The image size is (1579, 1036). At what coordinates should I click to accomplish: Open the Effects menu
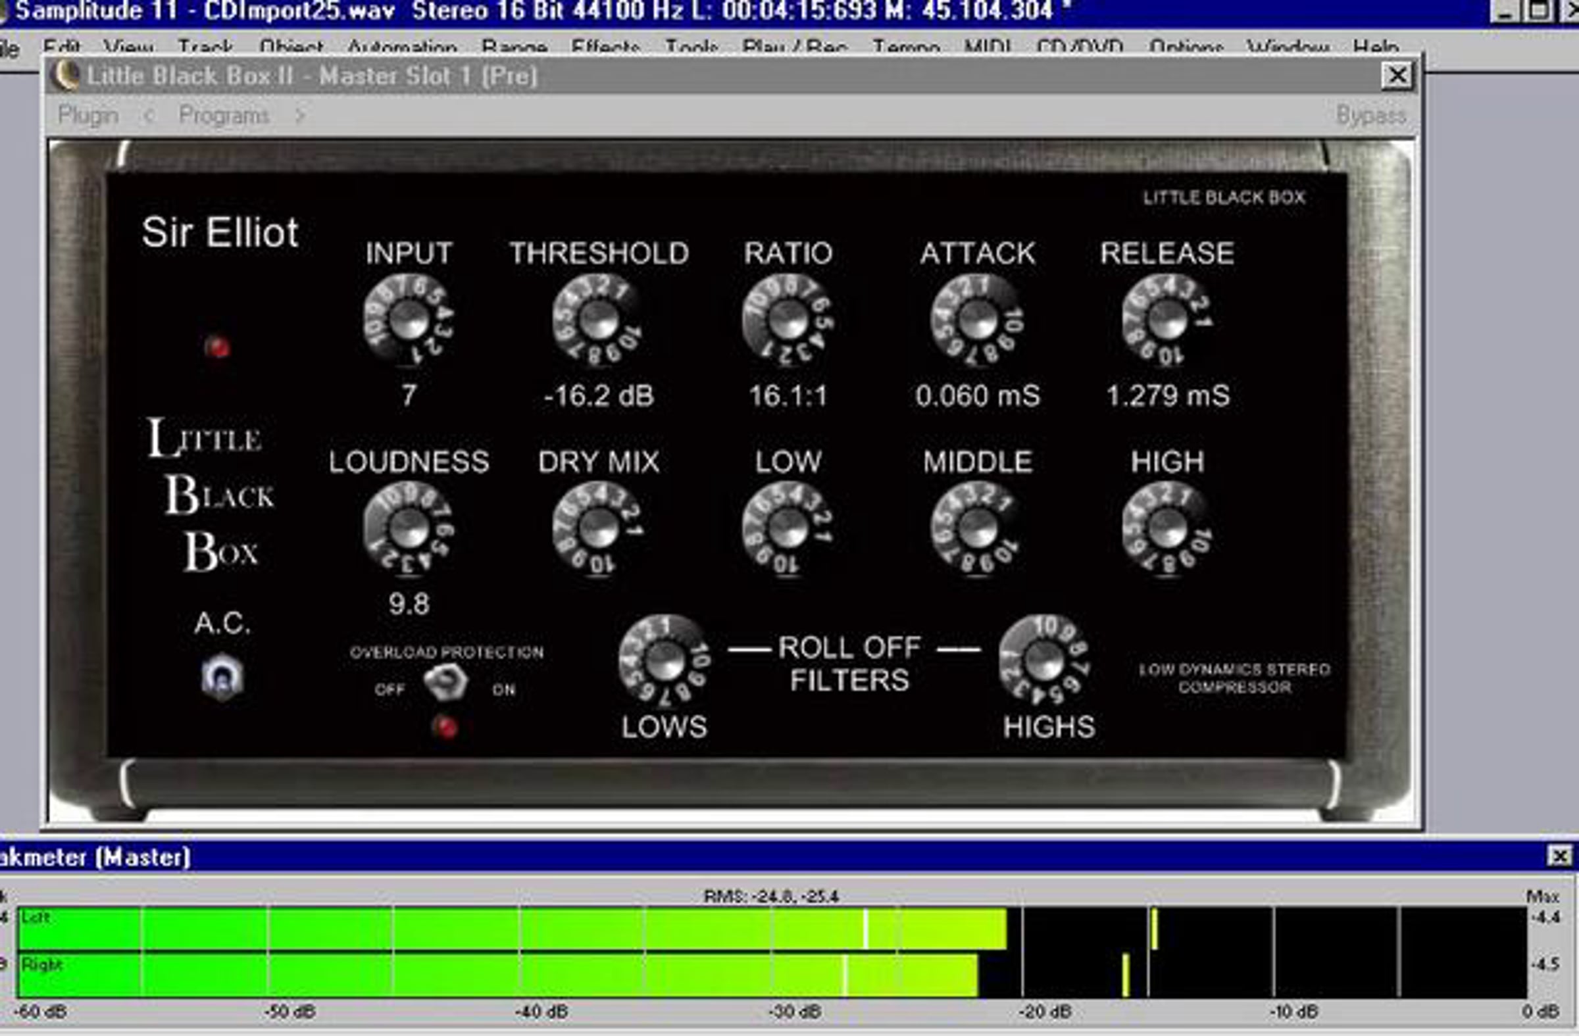pyautogui.click(x=605, y=47)
